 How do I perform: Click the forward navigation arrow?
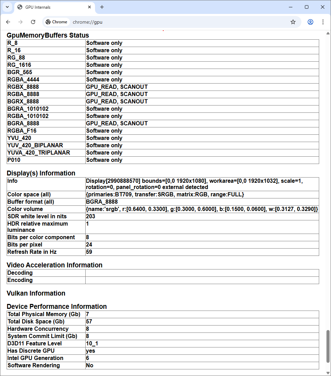(21, 22)
